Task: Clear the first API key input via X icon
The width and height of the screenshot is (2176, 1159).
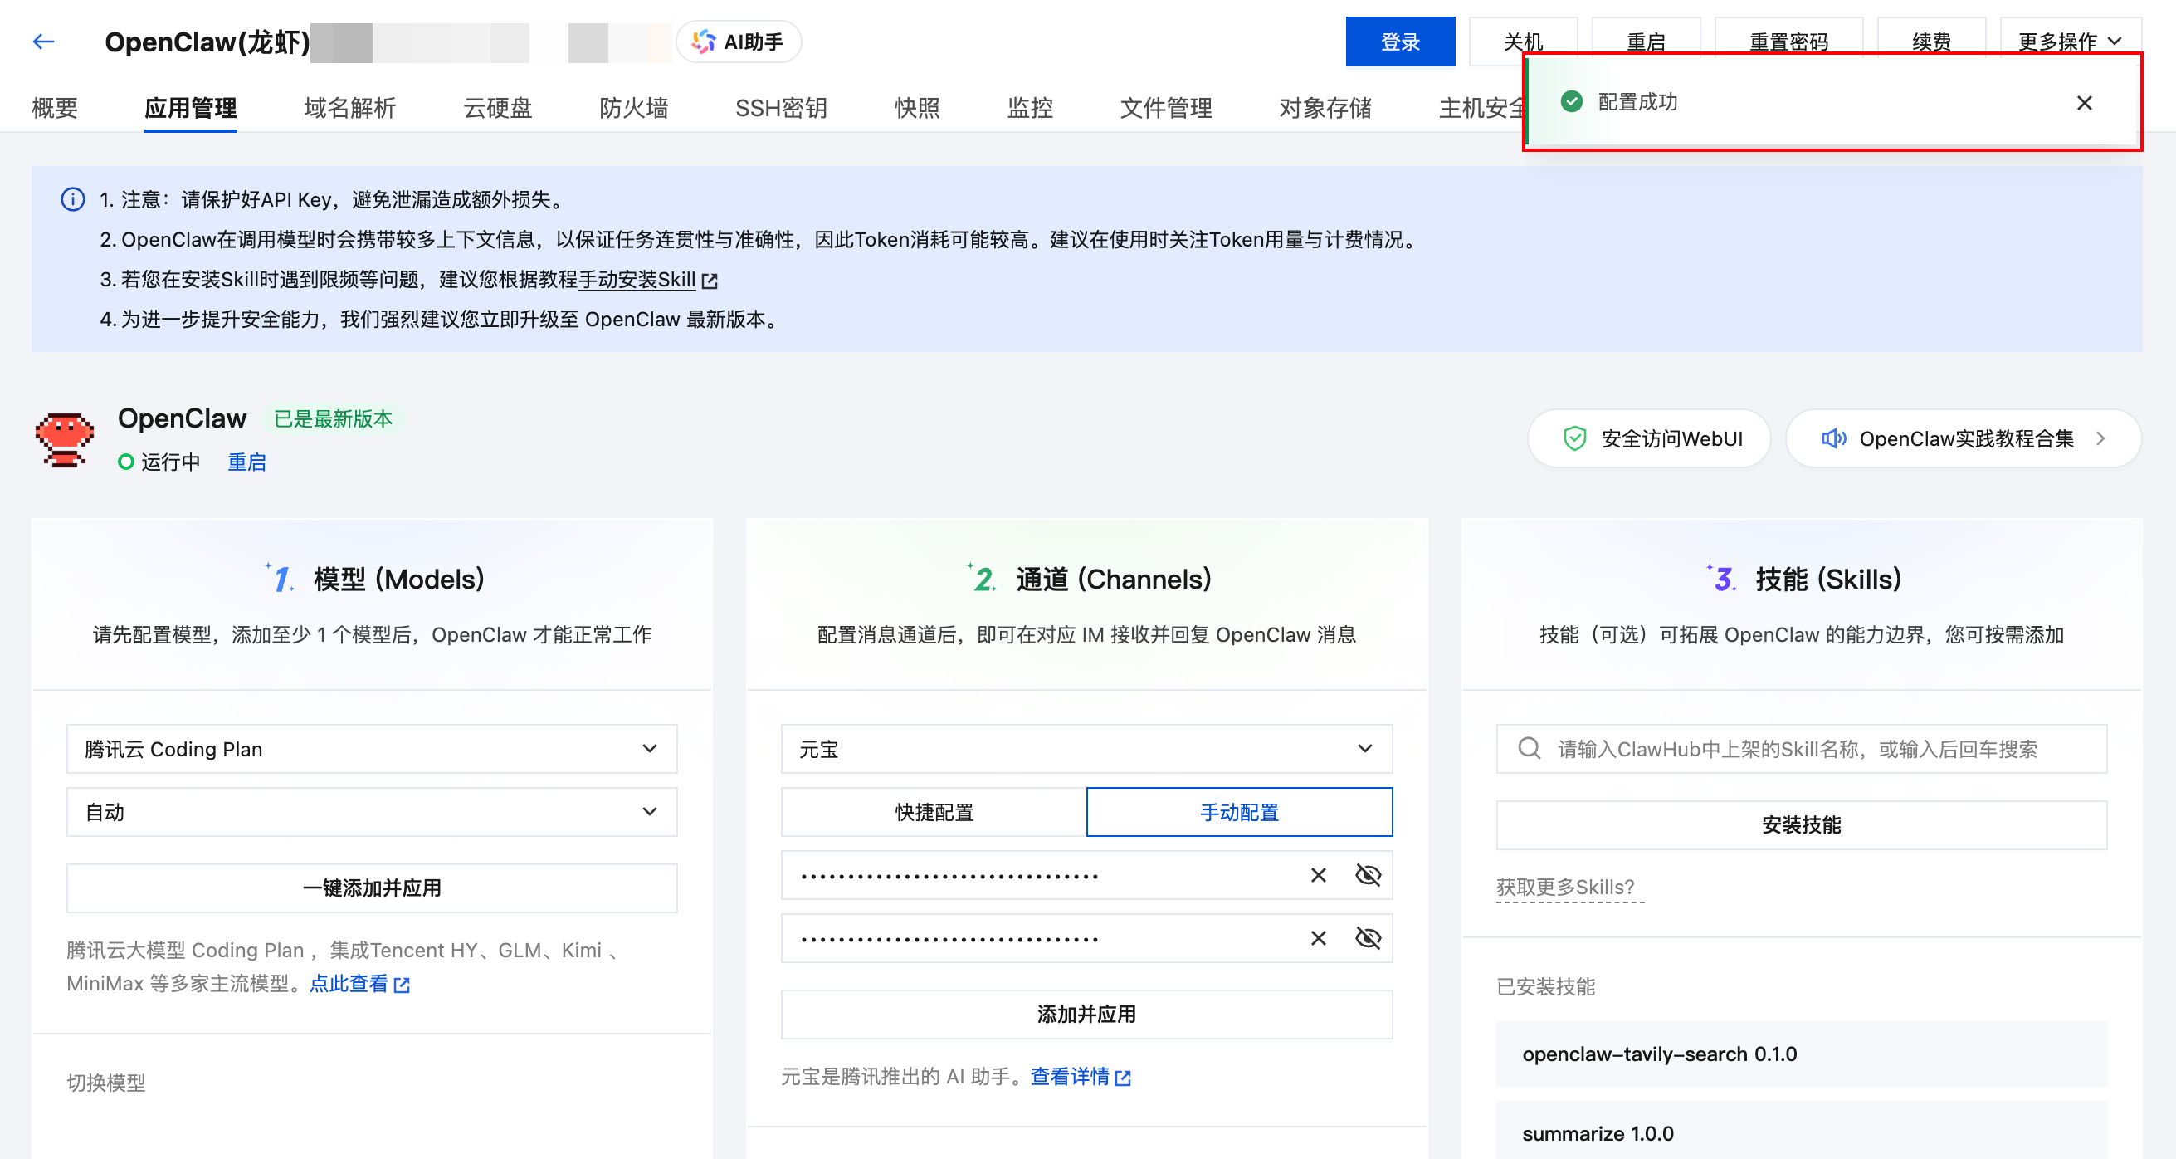Action: 1317,875
